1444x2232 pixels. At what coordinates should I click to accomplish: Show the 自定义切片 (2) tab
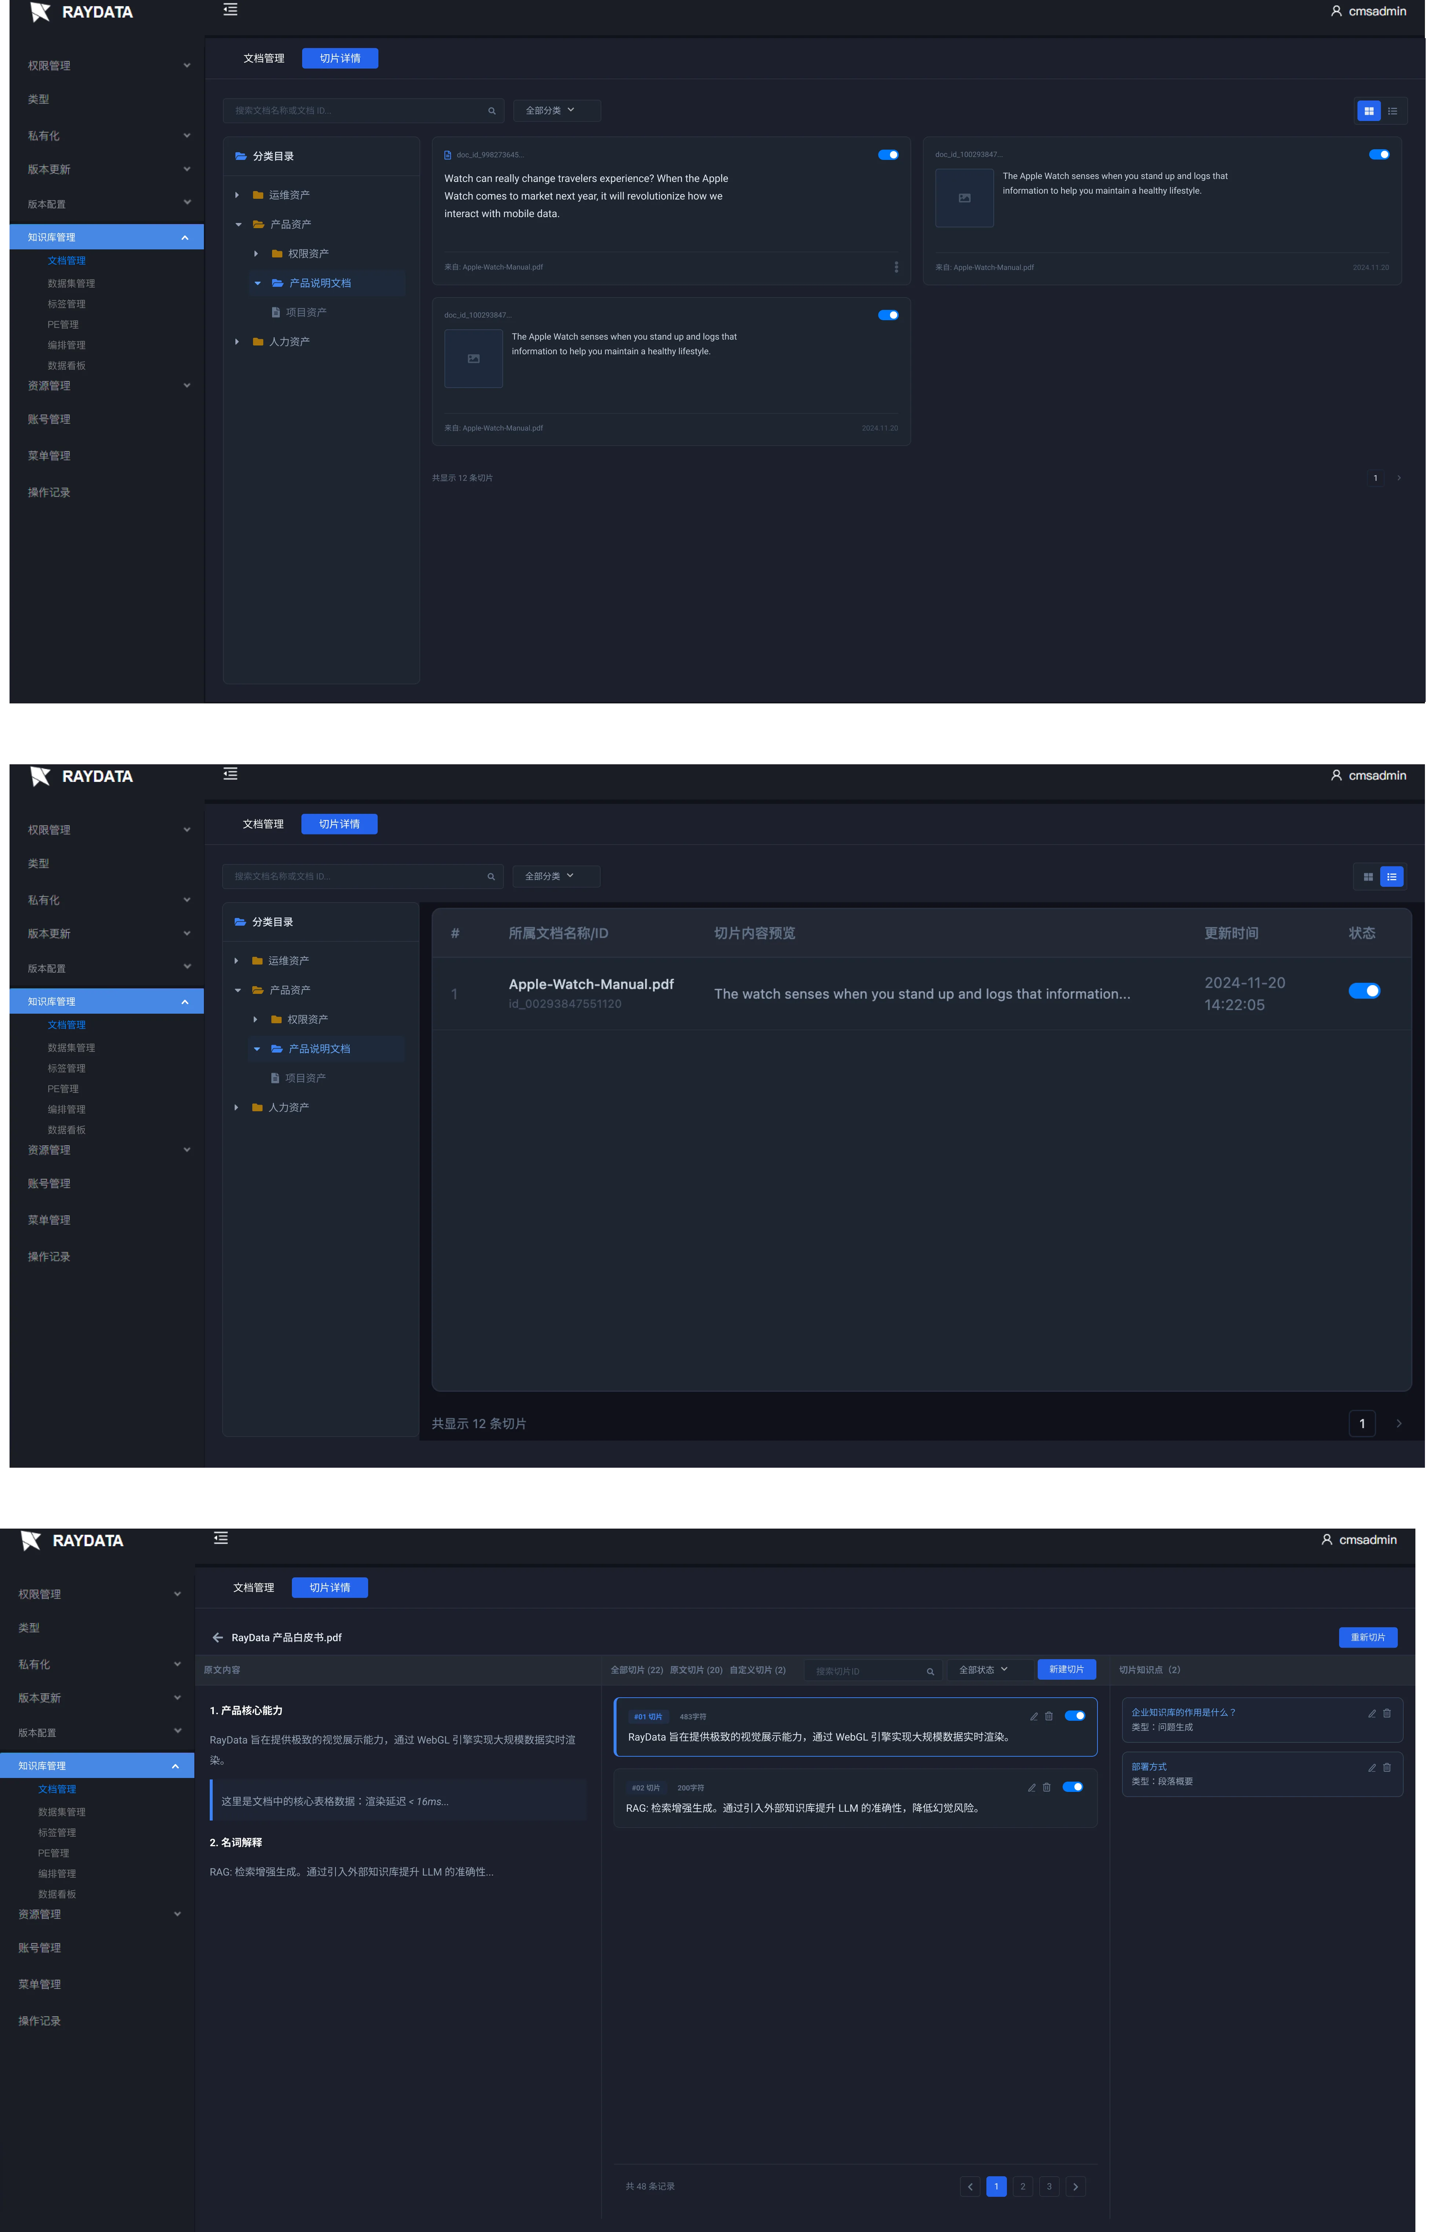[x=758, y=1670]
